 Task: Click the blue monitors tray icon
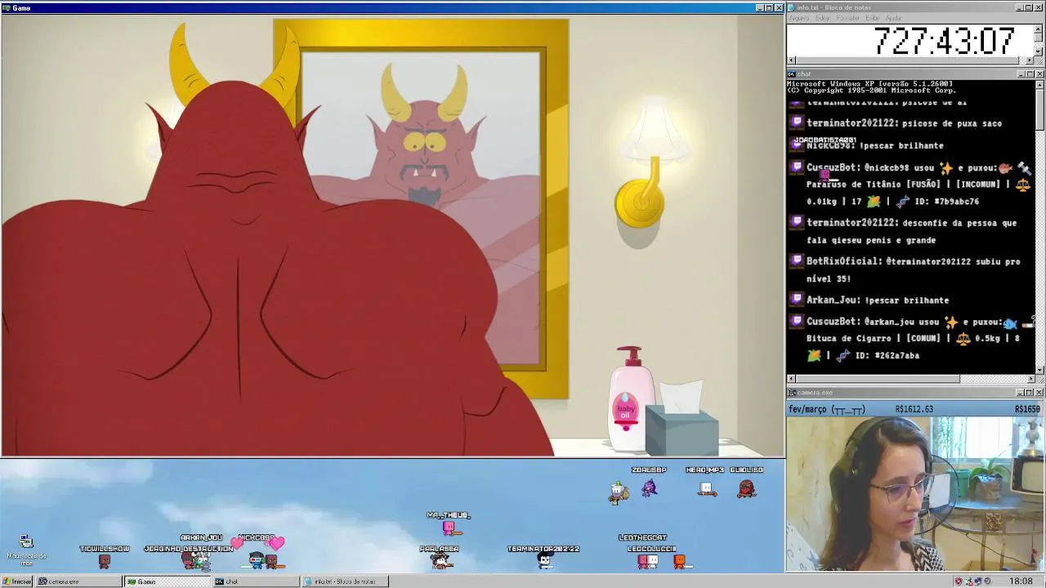click(978, 581)
